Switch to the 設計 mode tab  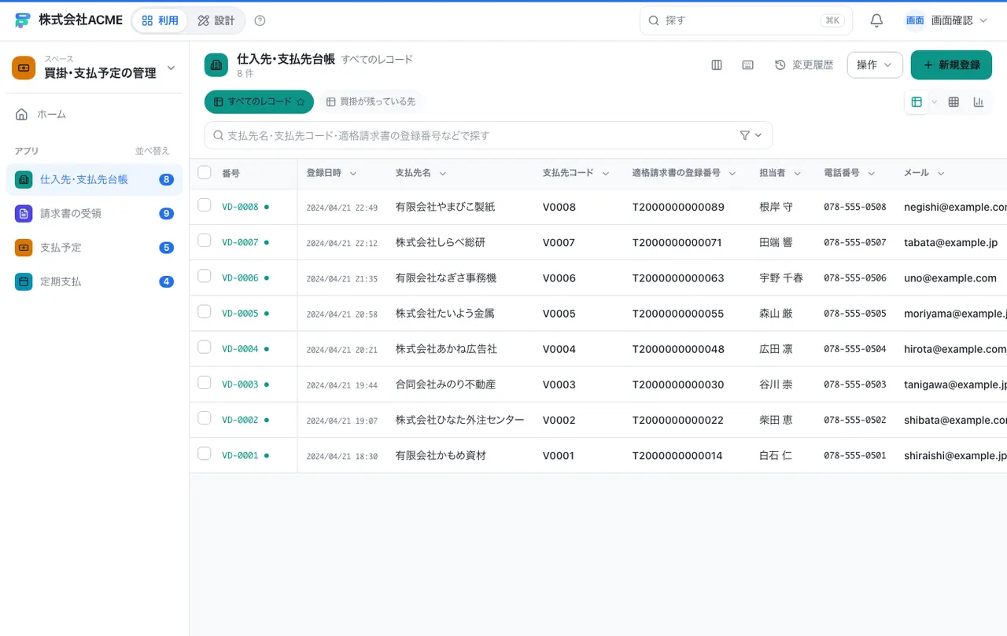coord(216,20)
